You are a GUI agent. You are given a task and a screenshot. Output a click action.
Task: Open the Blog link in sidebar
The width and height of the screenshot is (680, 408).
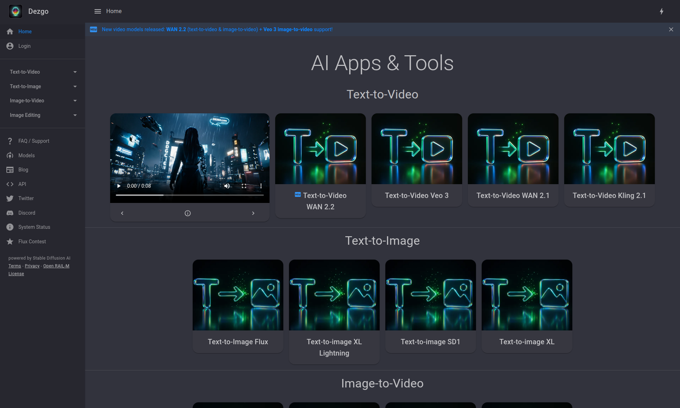(x=42, y=170)
